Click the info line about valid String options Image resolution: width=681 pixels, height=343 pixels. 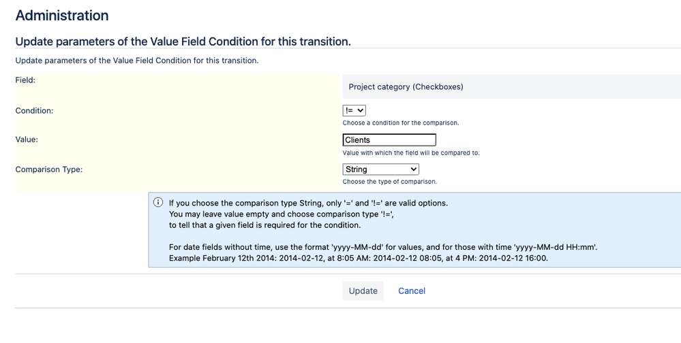(x=308, y=203)
